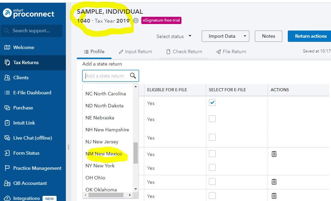Screen dimensions: 331x201
Task: Choose NM New Mexico from state list
Action: click(104, 154)
